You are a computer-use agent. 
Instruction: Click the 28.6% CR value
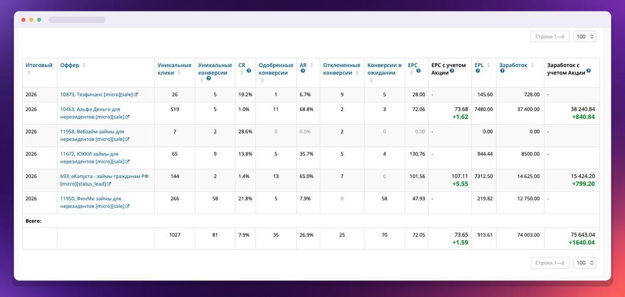[245, 132]
